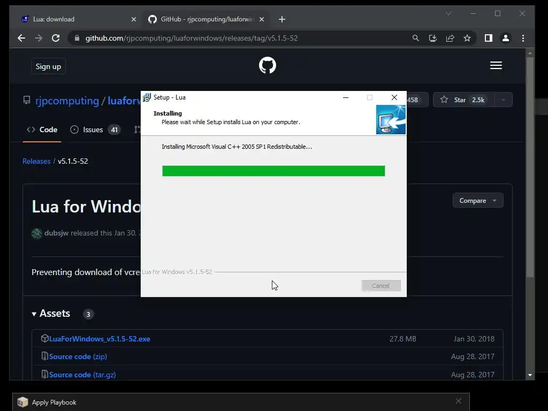Image resolution: width=548 pixels, height=411 pixels.
Task: Click the 27.8 MB file size text
Action: (402, 339)
